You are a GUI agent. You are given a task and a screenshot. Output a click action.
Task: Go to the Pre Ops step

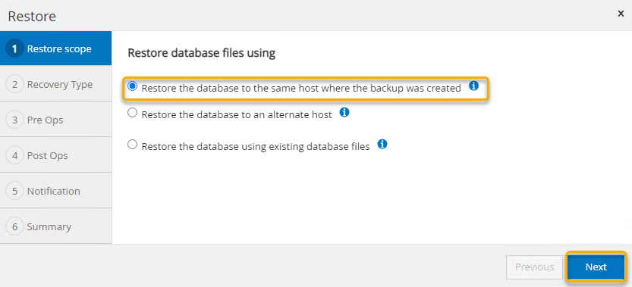tap(55, 120)
